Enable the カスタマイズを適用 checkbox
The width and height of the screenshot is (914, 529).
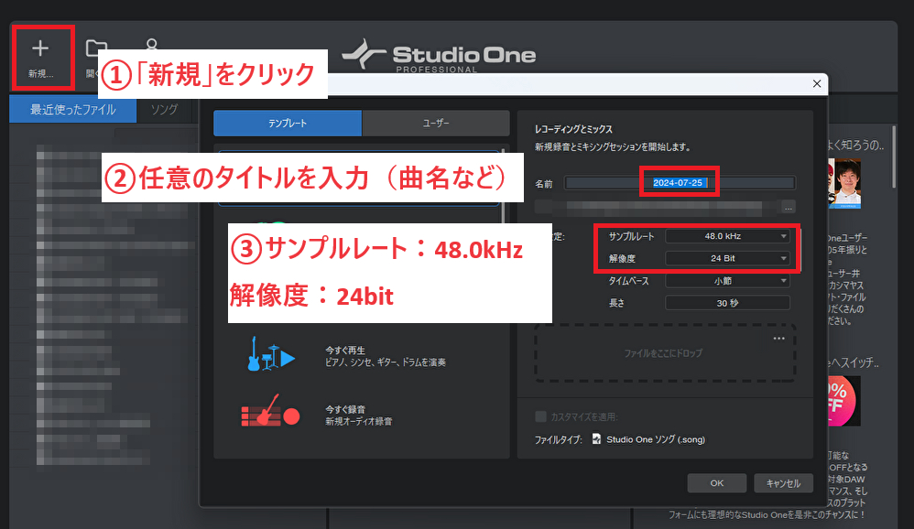(540, 415)
